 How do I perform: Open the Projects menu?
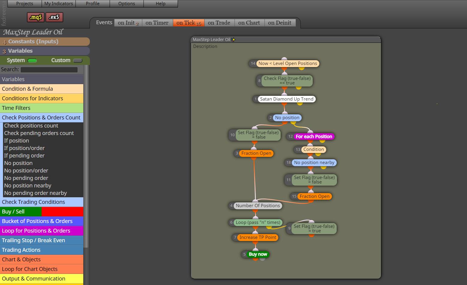pyautogui.click(x=25, y=4)
